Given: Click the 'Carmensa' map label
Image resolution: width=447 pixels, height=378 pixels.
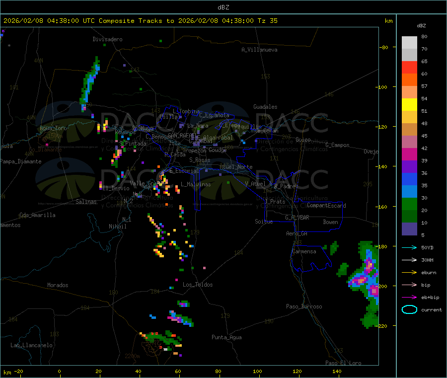Looking at the screenshot, I should 304,251.
